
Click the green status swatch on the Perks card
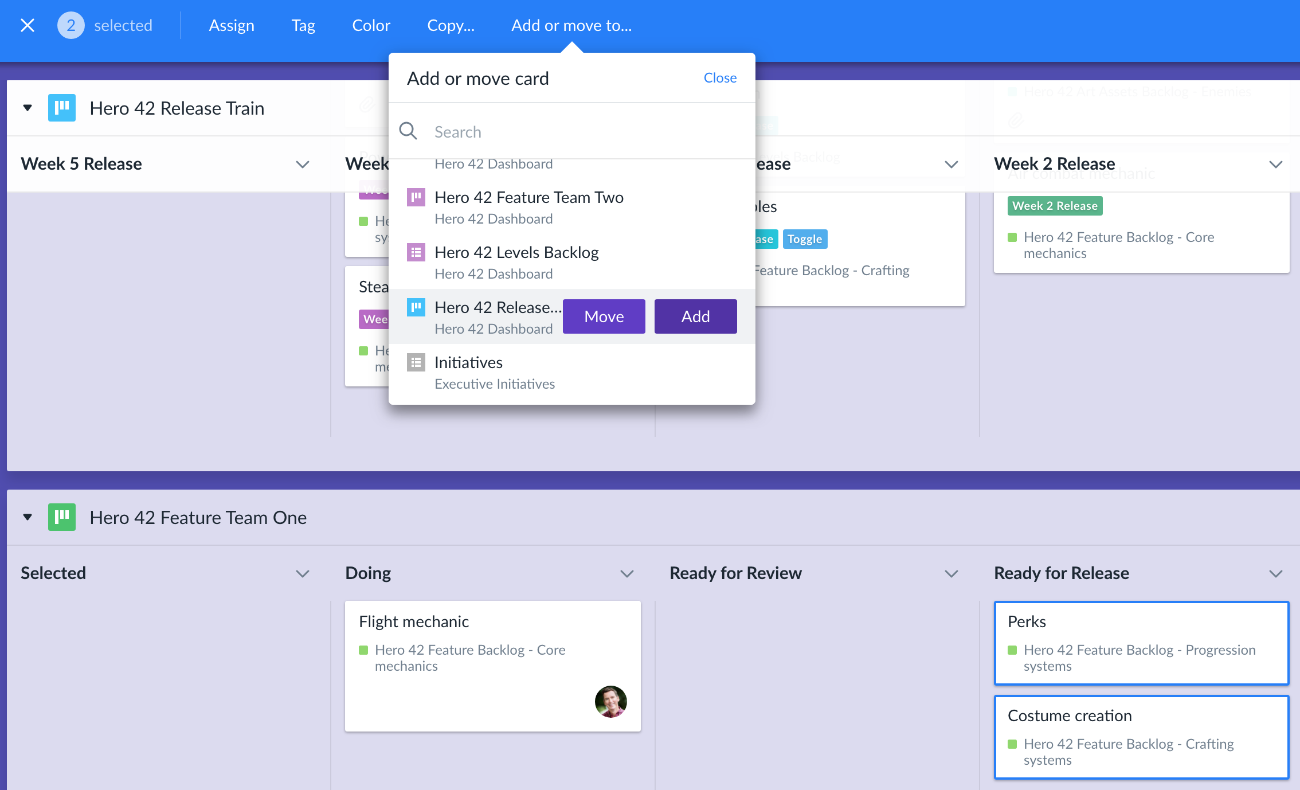point(1012,650)
